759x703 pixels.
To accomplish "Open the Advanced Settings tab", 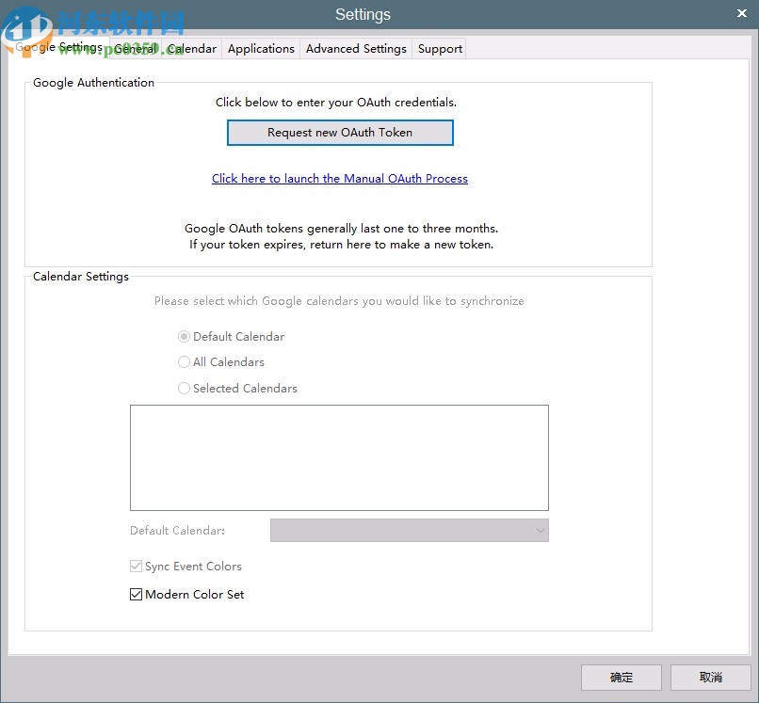I will (356, 48).
